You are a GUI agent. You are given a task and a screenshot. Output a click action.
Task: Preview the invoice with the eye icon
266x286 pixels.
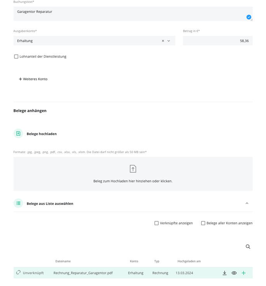[x=234, y=273]
